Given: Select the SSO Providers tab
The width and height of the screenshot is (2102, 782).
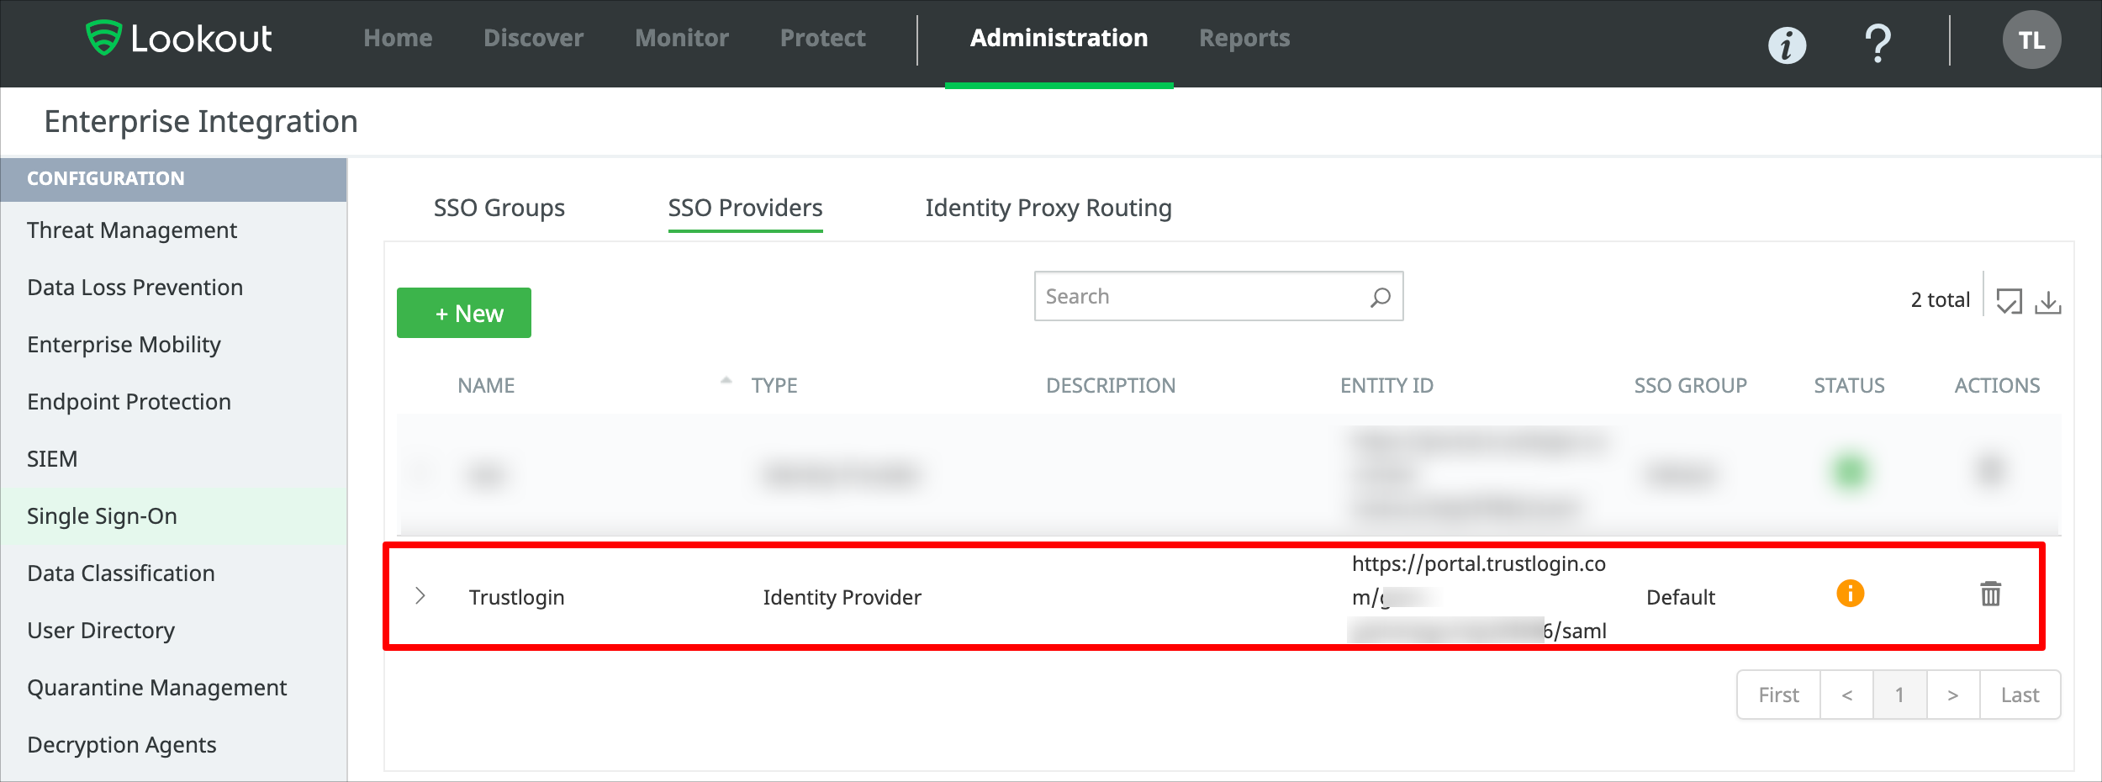Looking at the screenshot, I should click(746, 208).
